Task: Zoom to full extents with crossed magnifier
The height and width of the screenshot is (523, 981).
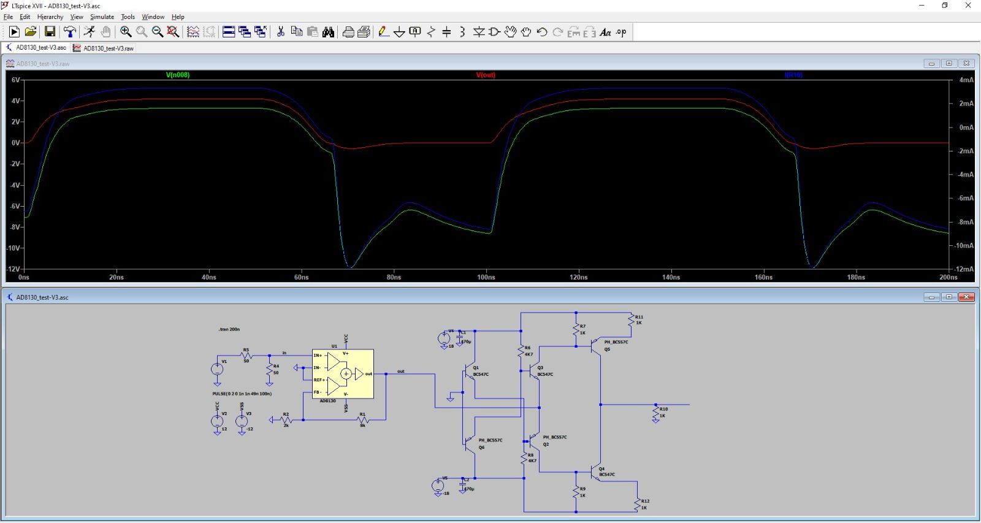Action: pos(174,32)
